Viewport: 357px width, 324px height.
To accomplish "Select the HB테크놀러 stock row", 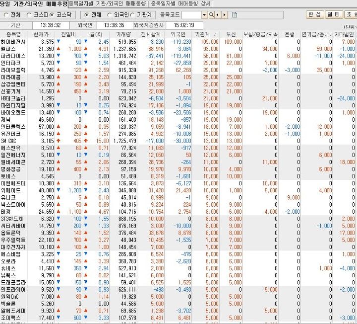I will 178,98.
